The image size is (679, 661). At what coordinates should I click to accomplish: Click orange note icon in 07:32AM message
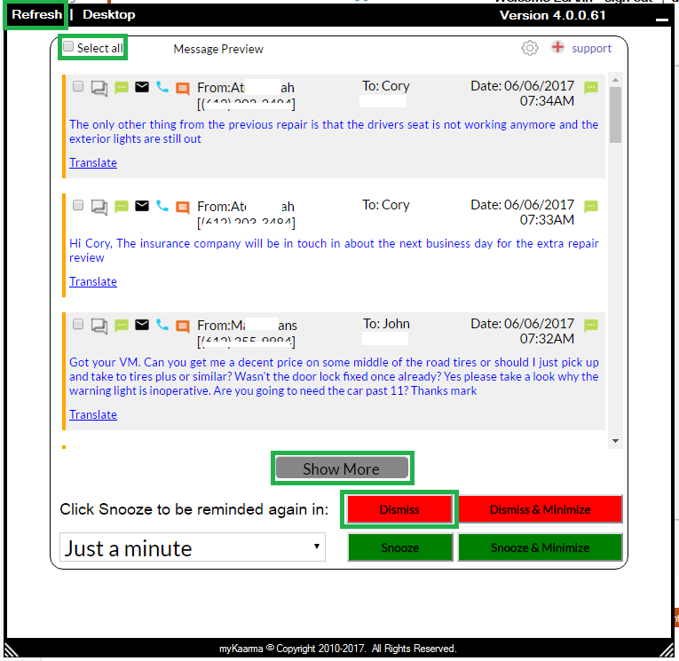click(182, 326)
